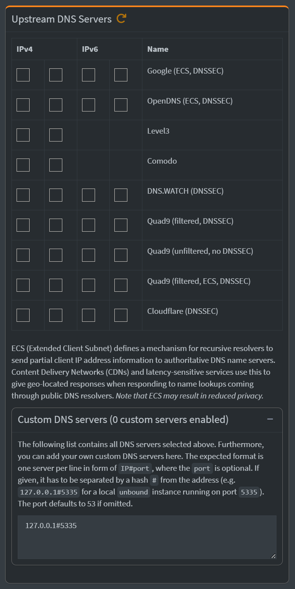Enable primary IPv4 Cloudflare DNSSEC server

tap(22, 315)
